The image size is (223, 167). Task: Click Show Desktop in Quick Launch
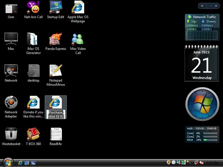[27, 163]
